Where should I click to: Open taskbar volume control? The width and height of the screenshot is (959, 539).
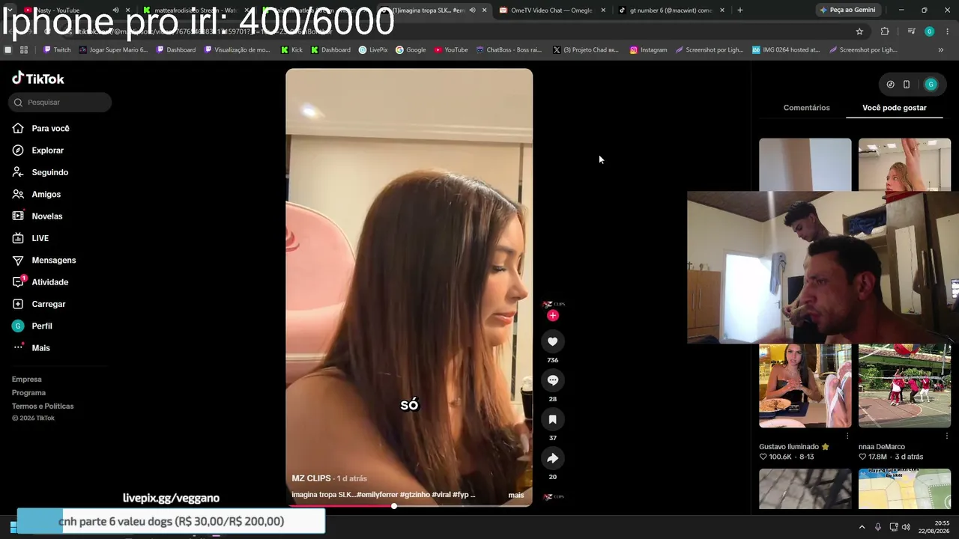click(x=906, y=527)
